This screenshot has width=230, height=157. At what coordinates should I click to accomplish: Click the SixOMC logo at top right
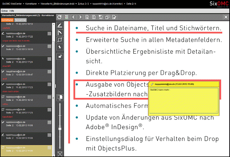[x=219, y=4]
